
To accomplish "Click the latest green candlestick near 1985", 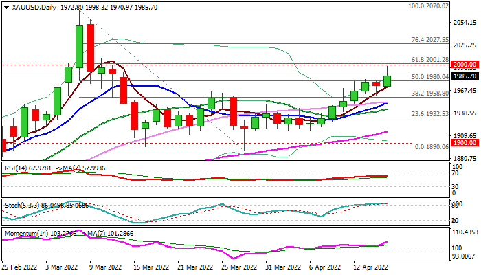I will (387, 81).
